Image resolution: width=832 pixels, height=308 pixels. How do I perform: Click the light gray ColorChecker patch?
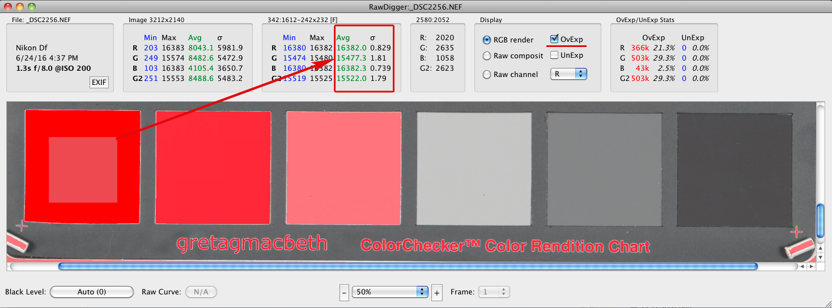point(474,168)
